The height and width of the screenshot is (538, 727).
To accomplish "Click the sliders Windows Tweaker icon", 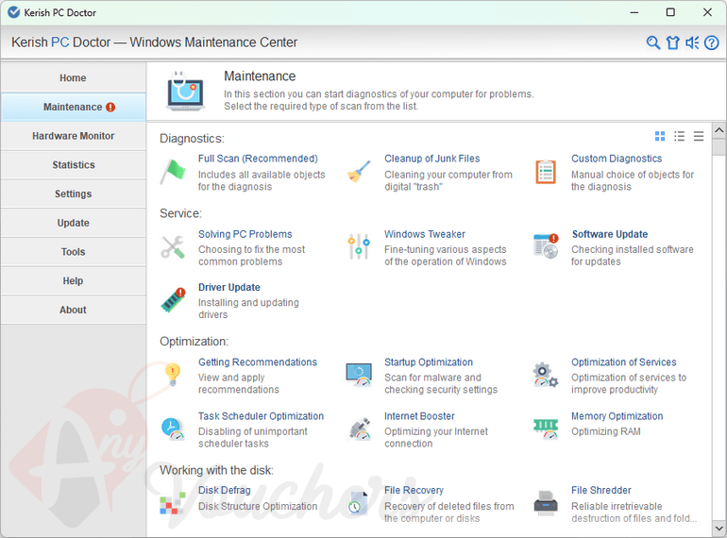I will pos(359,246).
